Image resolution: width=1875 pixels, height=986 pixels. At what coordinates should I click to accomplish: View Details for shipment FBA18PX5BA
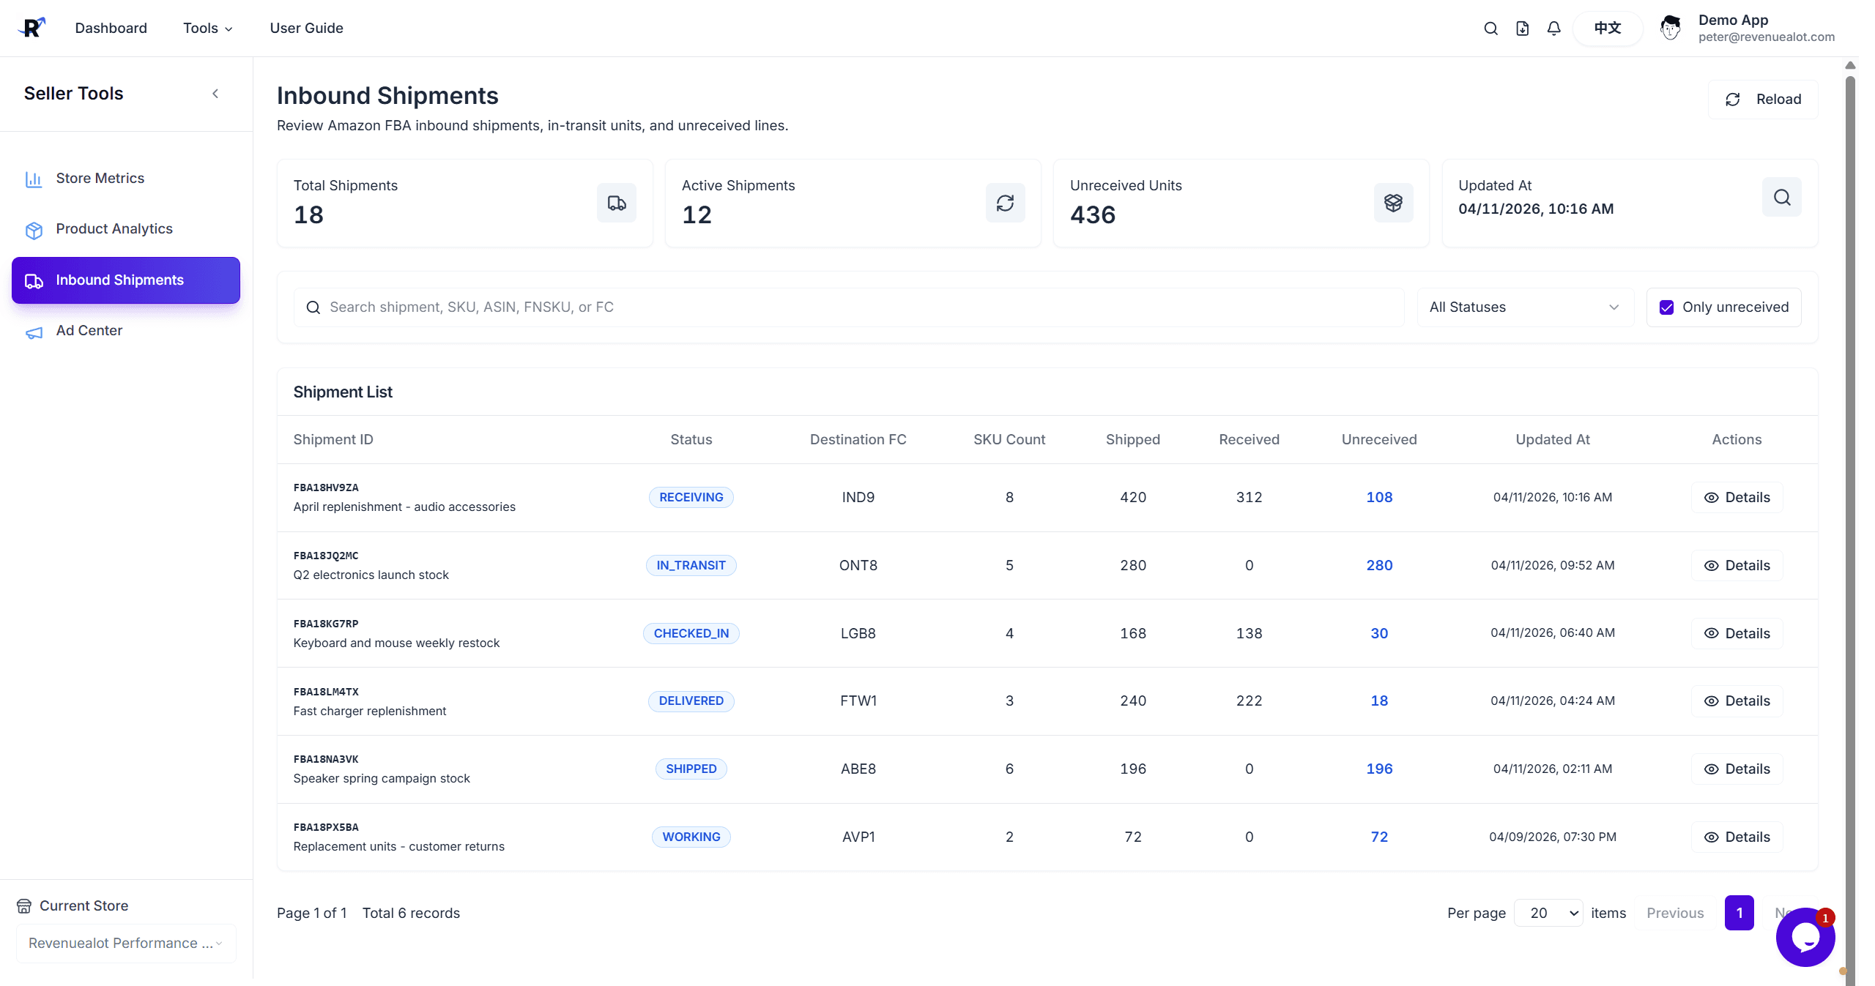tap(1737, 837)
